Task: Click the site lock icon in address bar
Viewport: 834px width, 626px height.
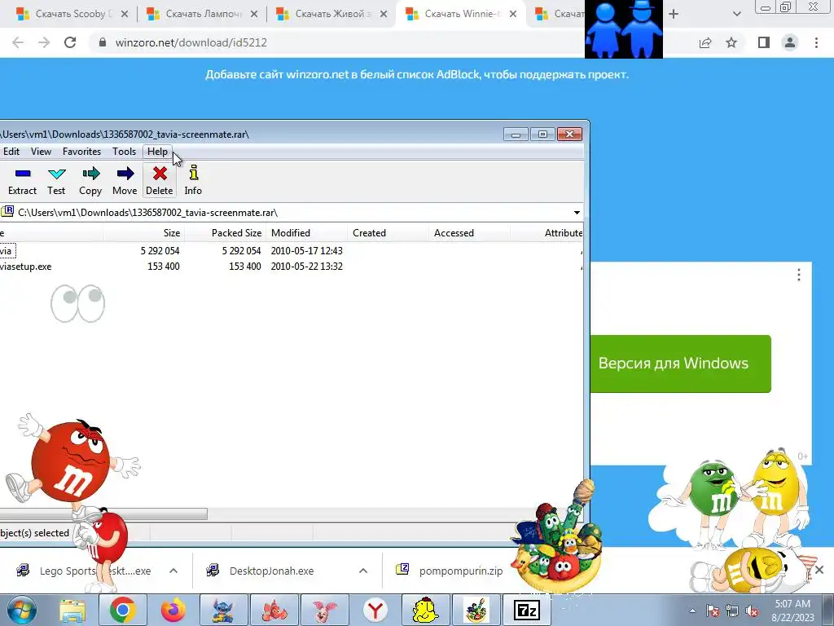Action: pyautogui.click(x=103, y=42)
